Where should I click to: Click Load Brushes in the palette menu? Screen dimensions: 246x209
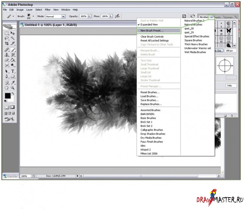pyautogui.click(x=149, y=96)
